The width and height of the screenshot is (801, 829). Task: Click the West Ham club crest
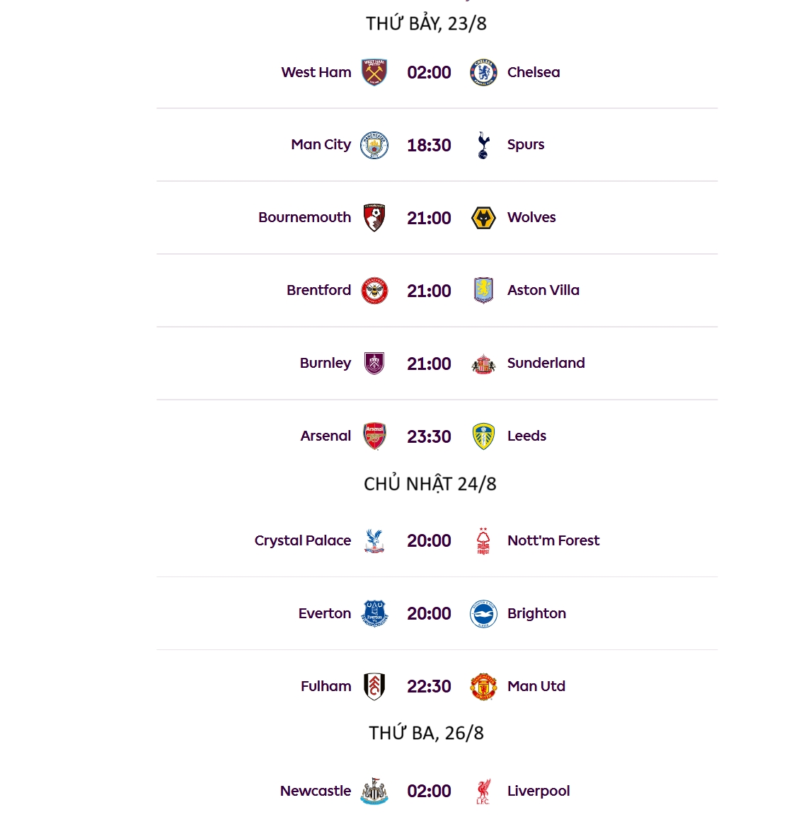click(374, 72)
